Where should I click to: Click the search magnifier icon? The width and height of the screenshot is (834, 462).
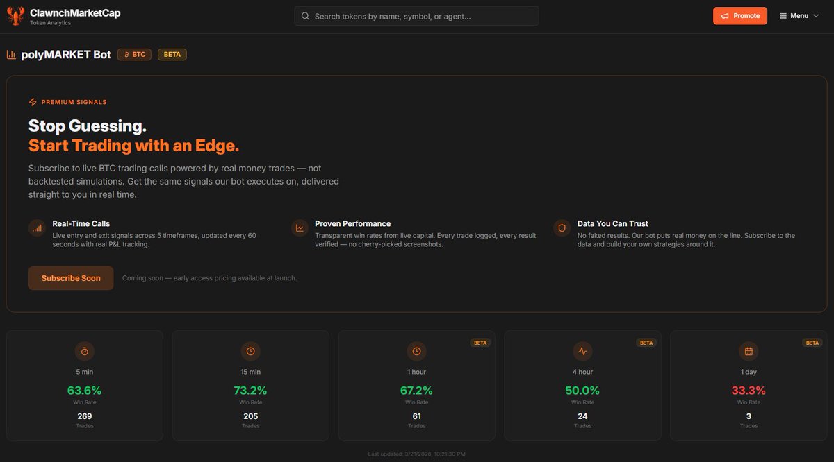pyautogui.click(x=305, y=16)
